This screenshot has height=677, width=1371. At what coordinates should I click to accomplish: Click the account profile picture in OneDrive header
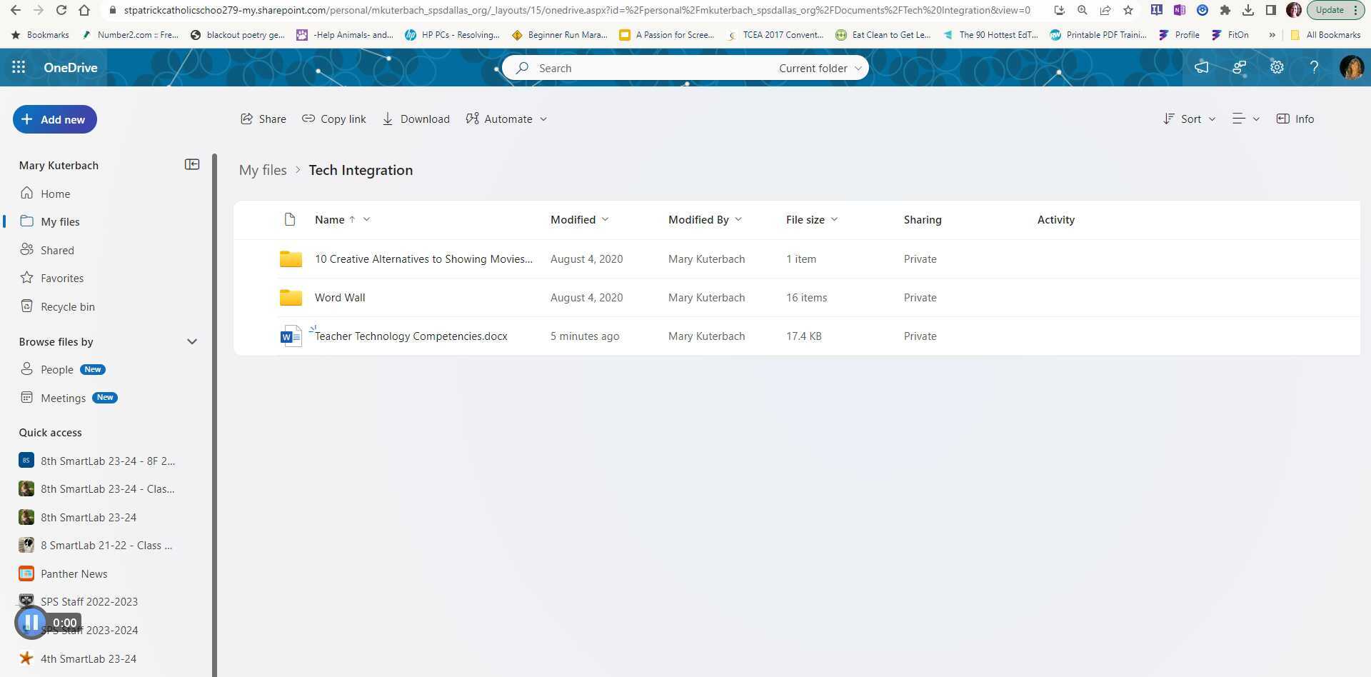1352,67
